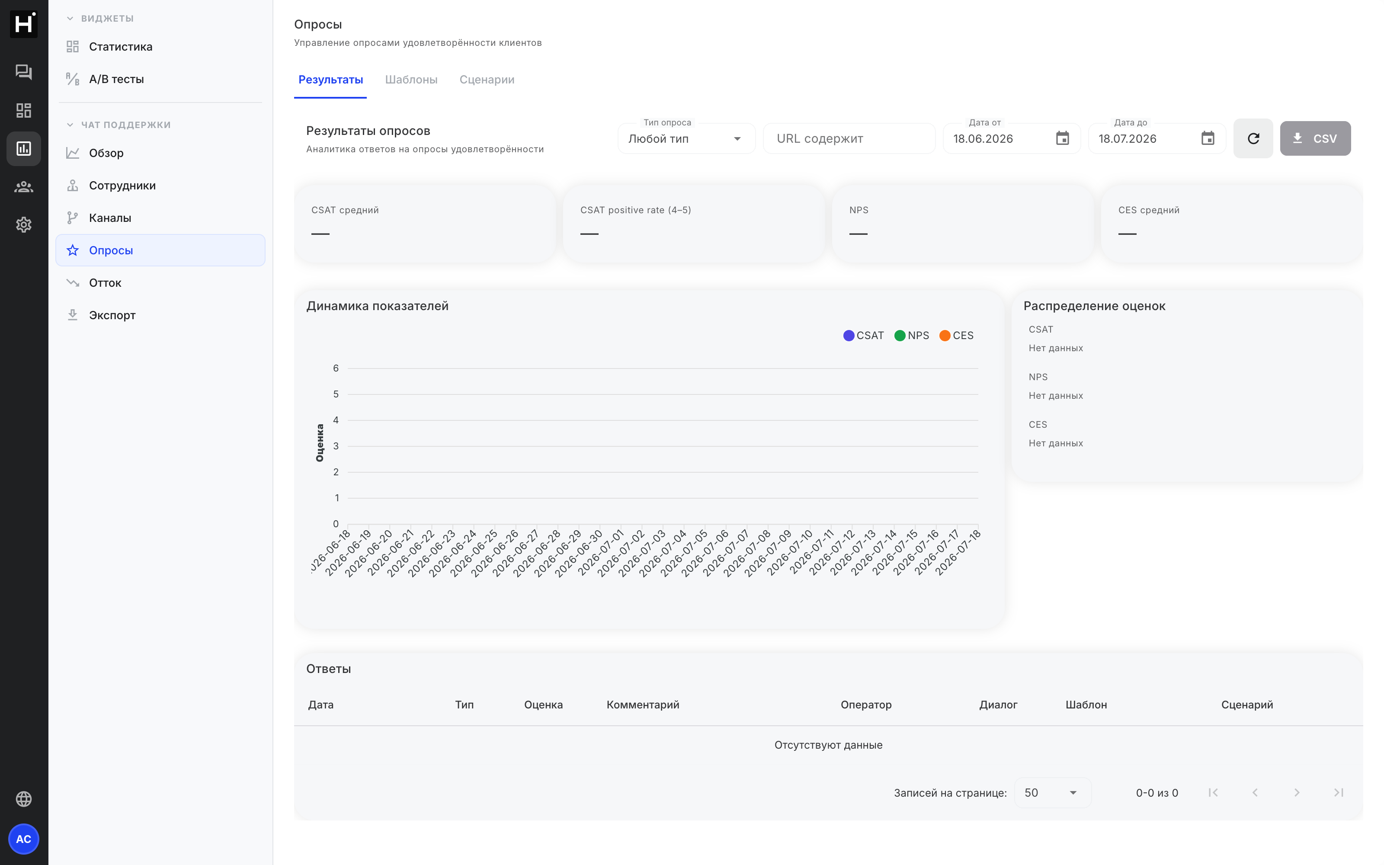Click the Сценарий column header
This screenshot has height=865, width=1384.
(x=1247, y=704)
